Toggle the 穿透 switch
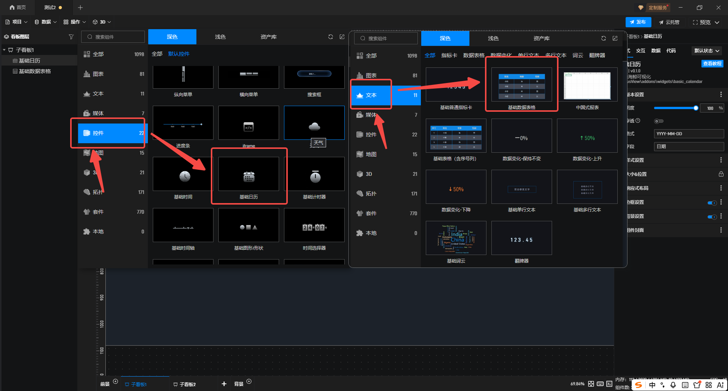This screenshot has width=728, height=391. click(x=659, y=121)
